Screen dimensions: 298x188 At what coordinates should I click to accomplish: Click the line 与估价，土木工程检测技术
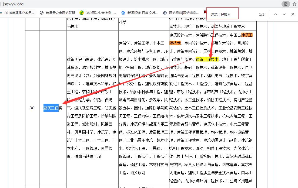[x=192, y=108]
